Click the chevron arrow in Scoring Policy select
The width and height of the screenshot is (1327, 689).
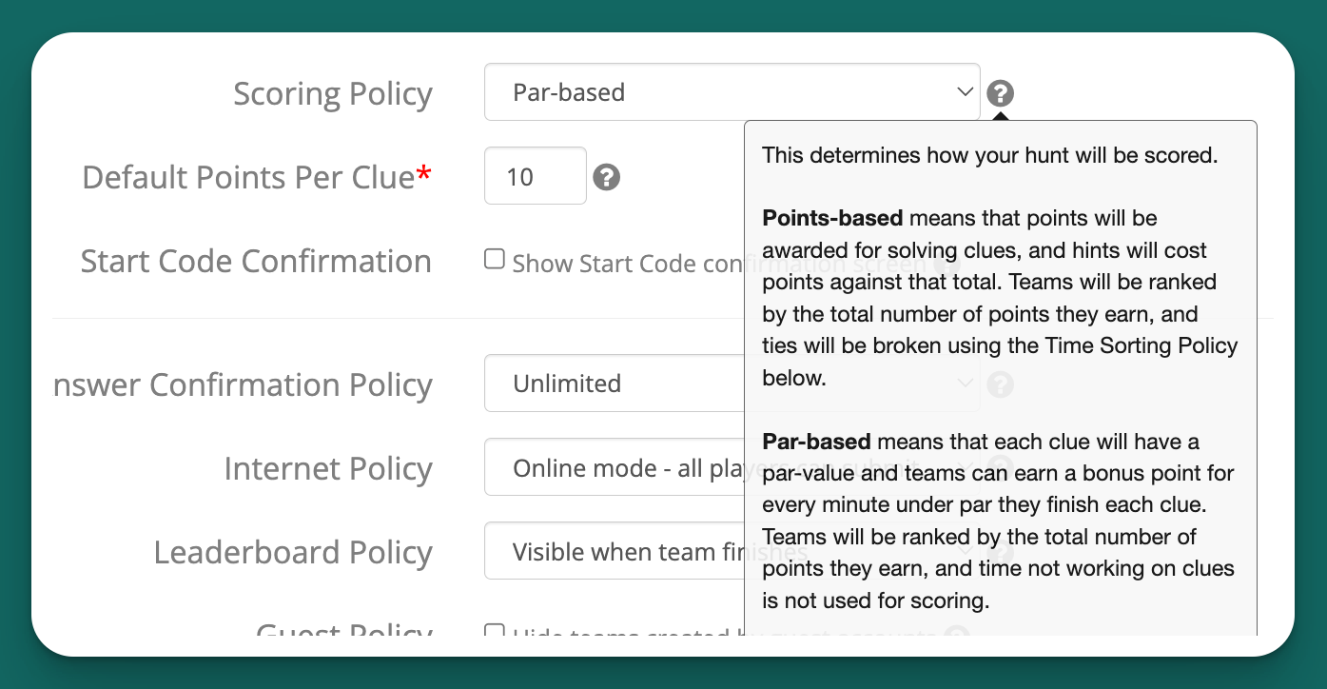pos(965,92)
